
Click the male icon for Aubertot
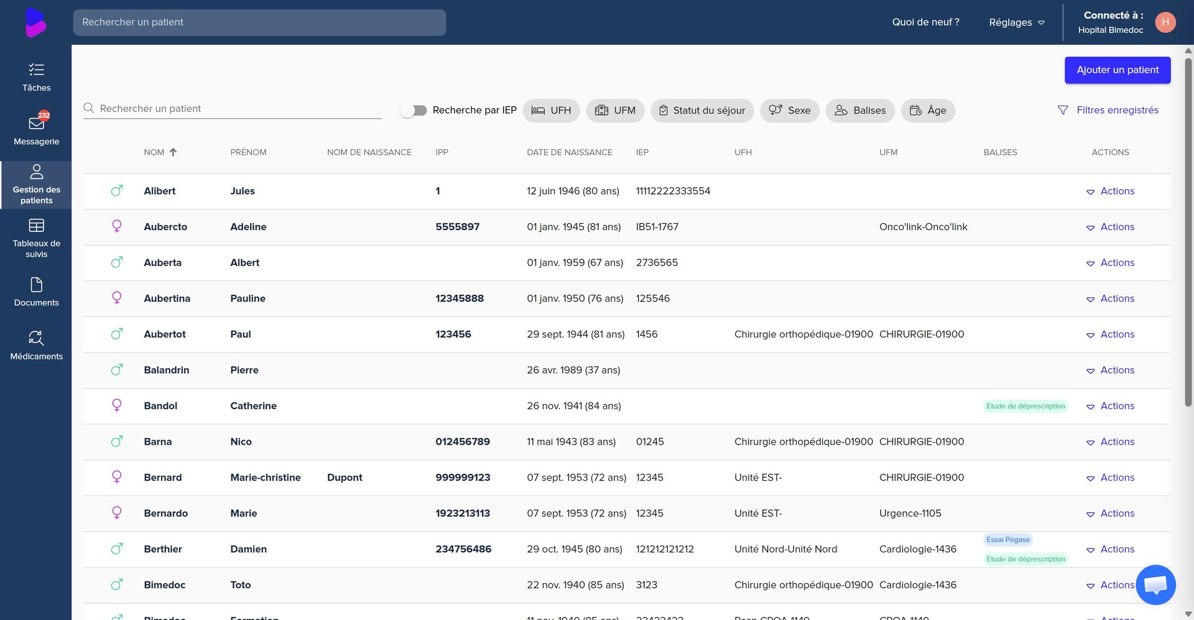(x=117, y=334)
